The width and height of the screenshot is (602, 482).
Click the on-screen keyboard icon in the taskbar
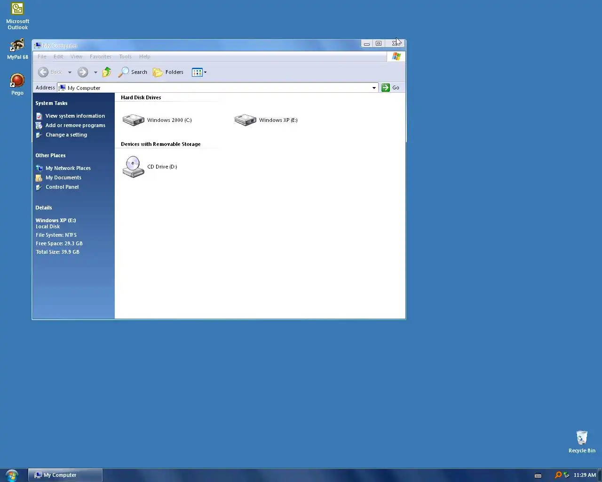[538, 475]
